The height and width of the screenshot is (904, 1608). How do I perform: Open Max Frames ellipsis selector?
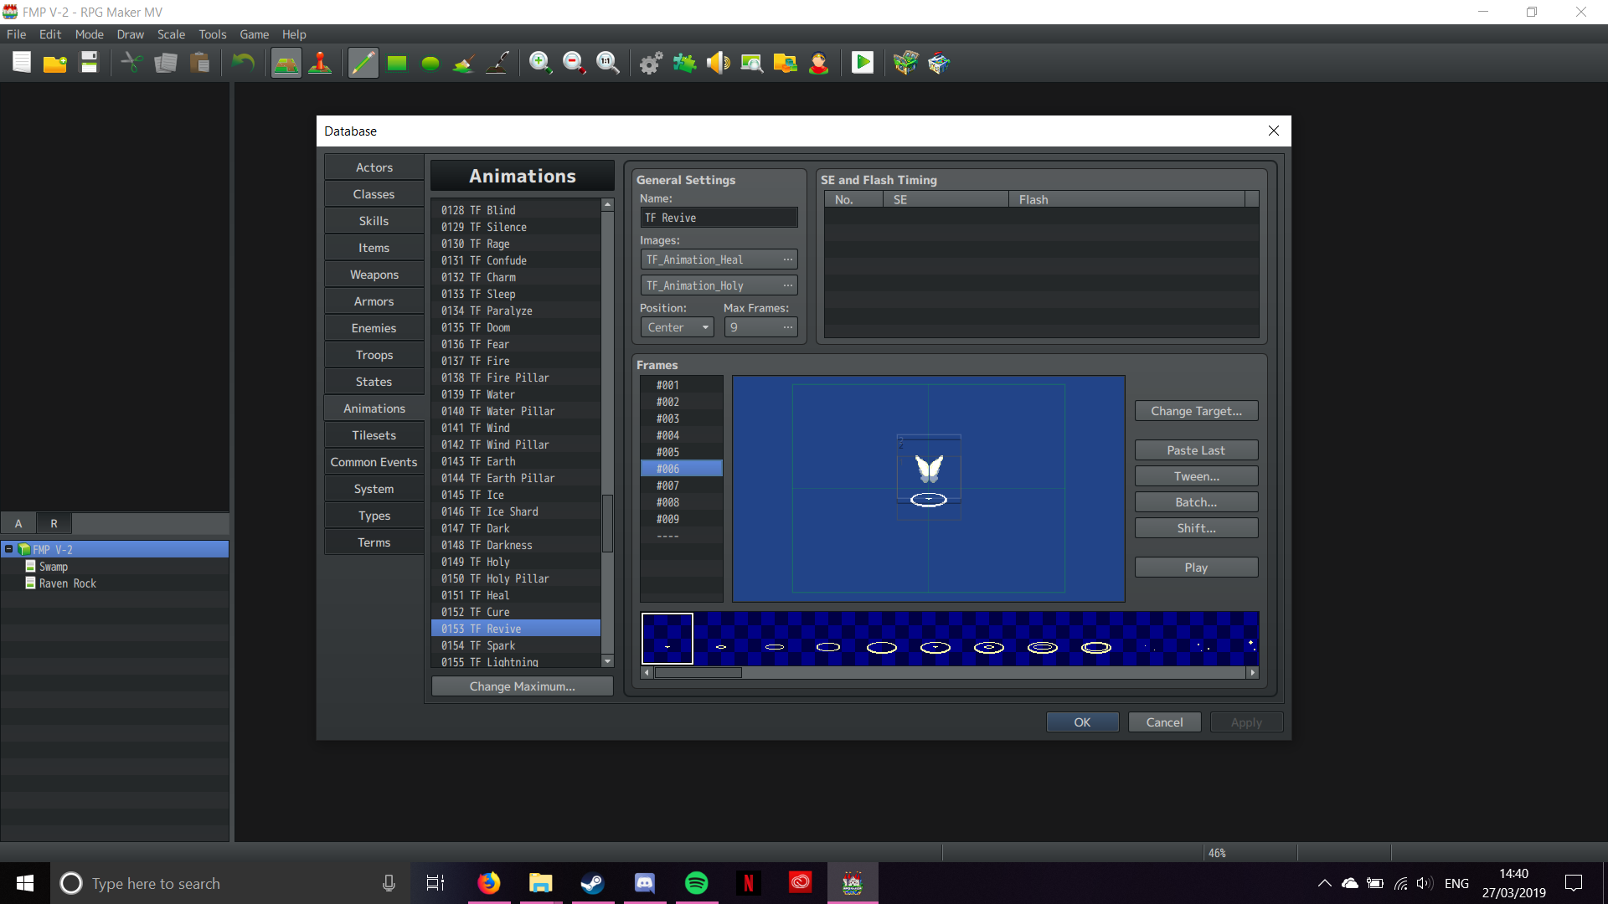click(x=787, y=327)
